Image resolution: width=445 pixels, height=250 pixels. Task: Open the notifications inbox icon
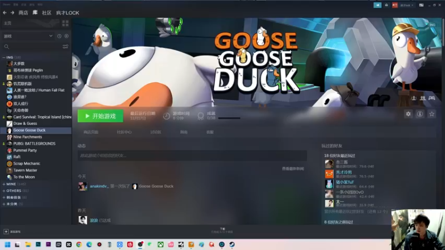387,5
